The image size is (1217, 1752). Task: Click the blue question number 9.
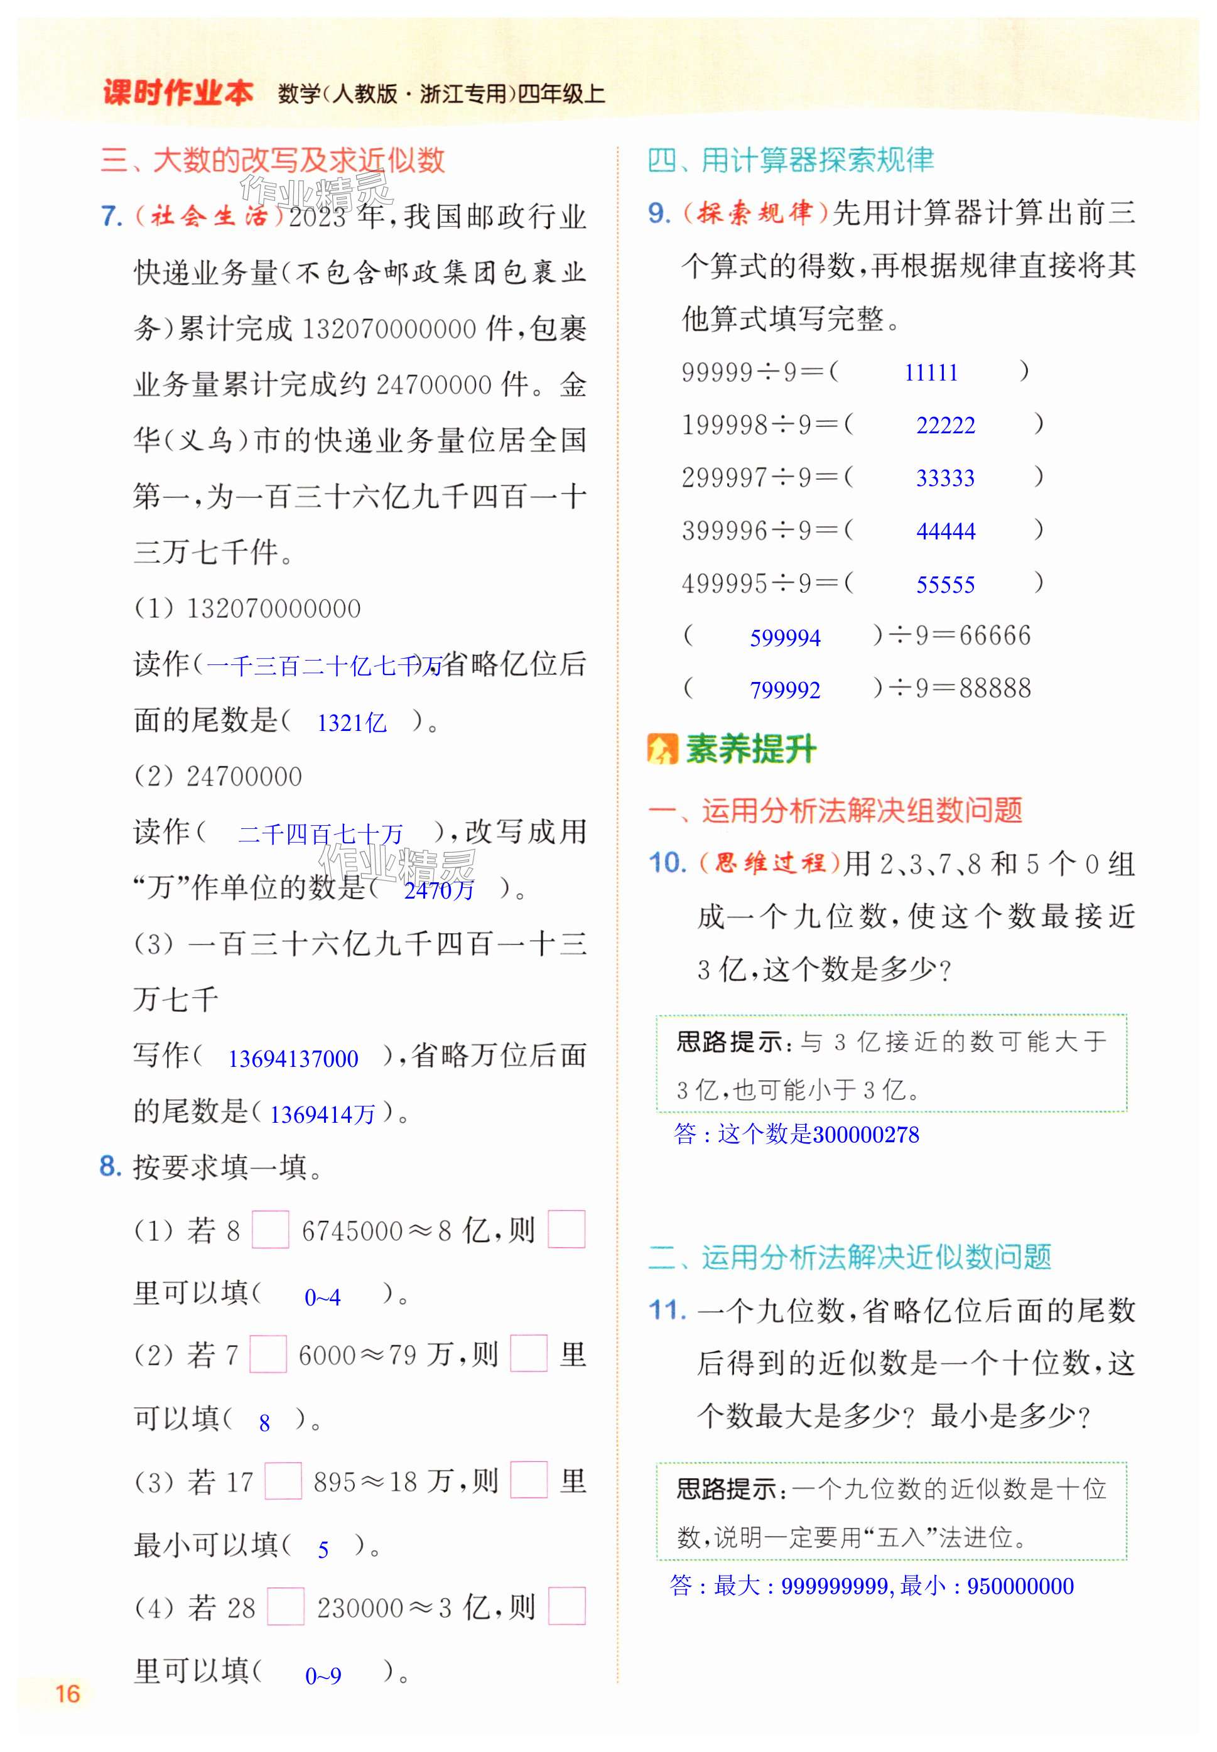click(659, 213)
